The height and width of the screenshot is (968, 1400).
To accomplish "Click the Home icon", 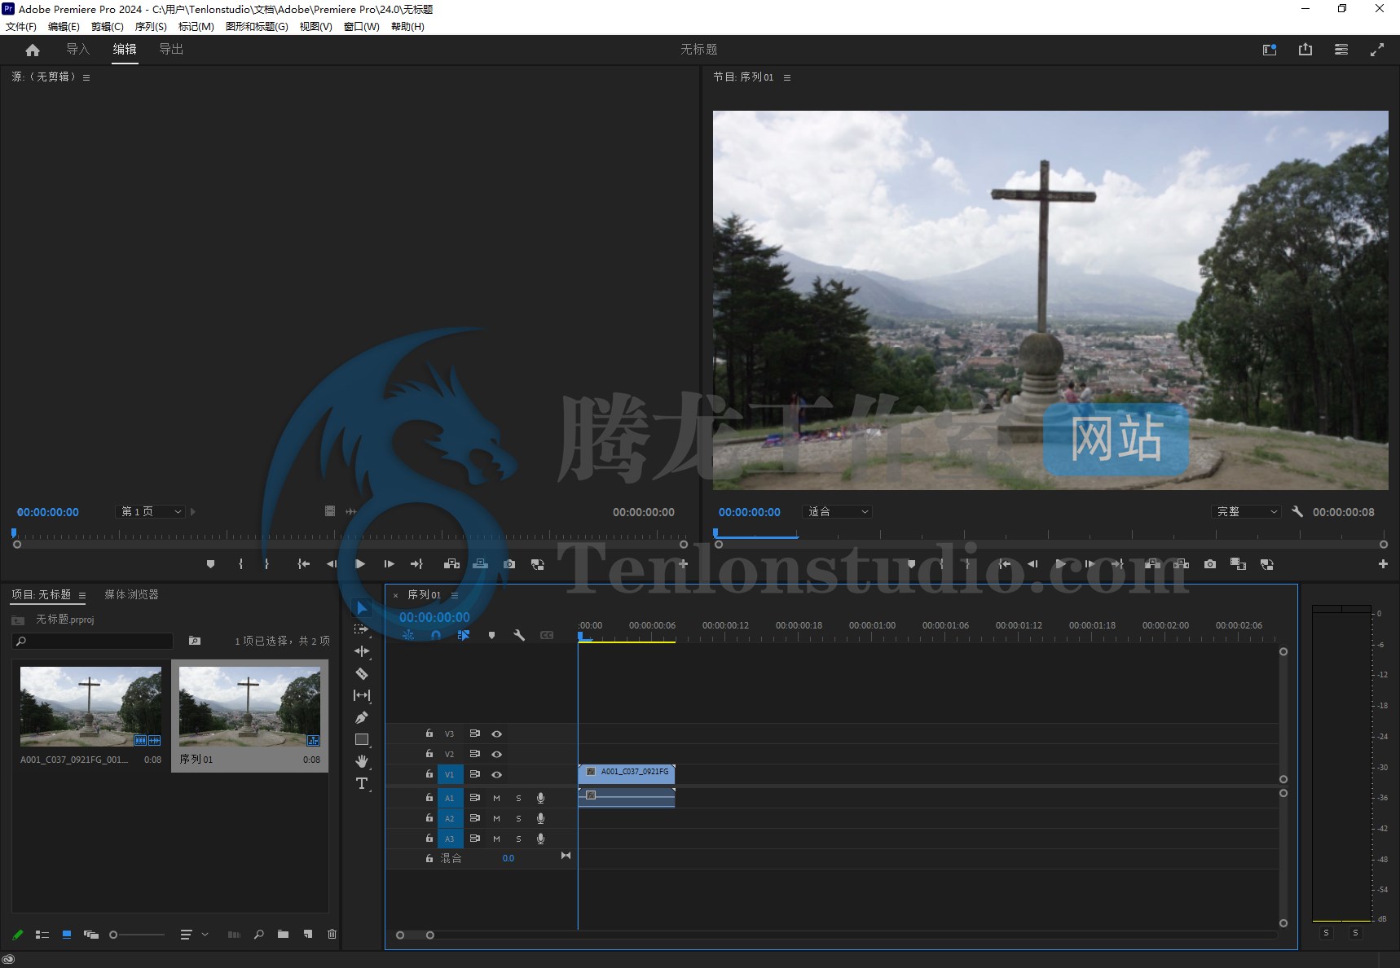I will click(x=33, y=50).
